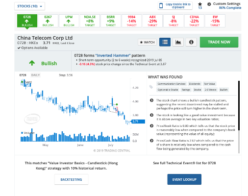Switch to the chart view icon
The height and width of the screenshot is (196, 248).
click(x=178, y=42)
